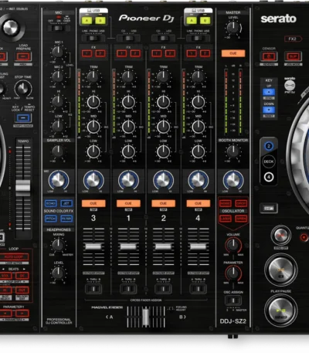
Task: Click channel 4 blue-ringed filter knob
Action: (199, 180)
